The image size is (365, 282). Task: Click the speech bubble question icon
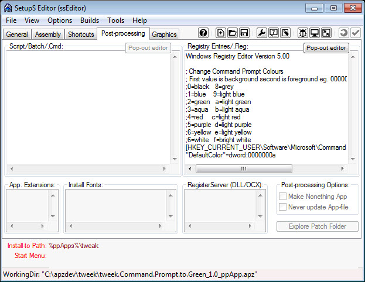point(274,33)
